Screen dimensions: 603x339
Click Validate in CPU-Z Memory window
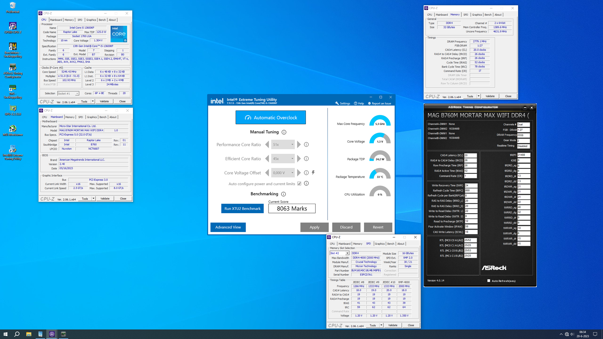coord(490,96)
